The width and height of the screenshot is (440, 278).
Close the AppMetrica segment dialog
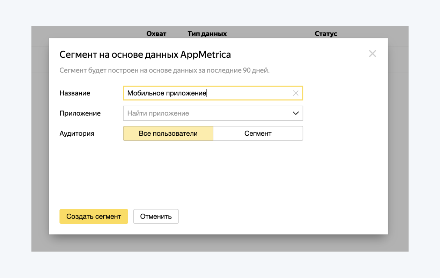[373, 54]
